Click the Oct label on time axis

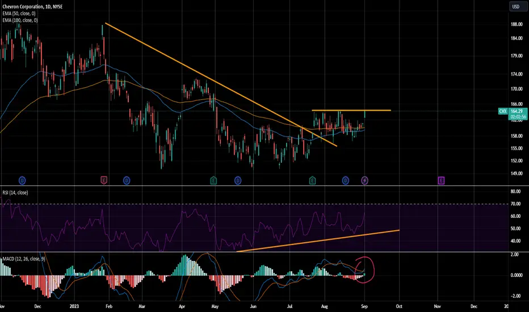pos(399,306)
